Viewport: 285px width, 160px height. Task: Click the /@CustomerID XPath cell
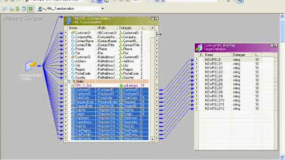tap(106, 33)
